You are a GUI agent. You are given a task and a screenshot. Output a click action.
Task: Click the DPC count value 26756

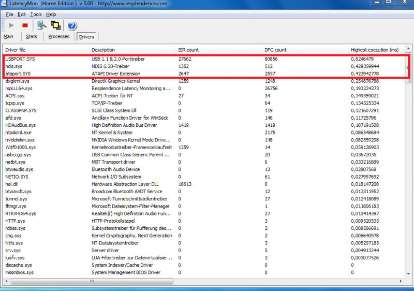tap(271, 89)
